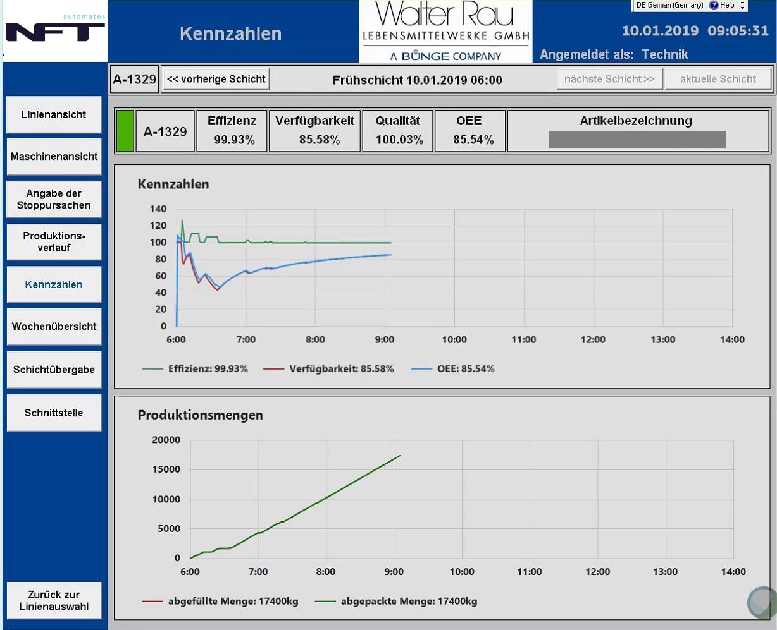The image size is (777, 630).
Task: Click the green status indicator for A-1329
Action: (x=125, y=131)
